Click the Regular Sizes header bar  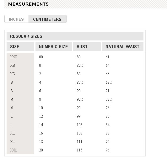75,36
